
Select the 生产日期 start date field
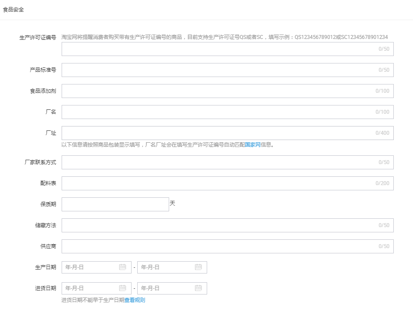97,267
